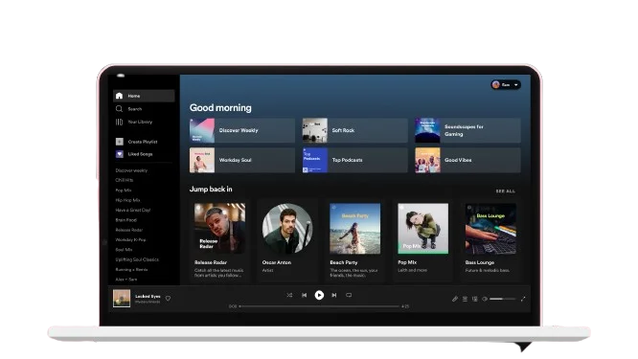Click the song progress bar
The image size is (638, 359).
[319, 306]
